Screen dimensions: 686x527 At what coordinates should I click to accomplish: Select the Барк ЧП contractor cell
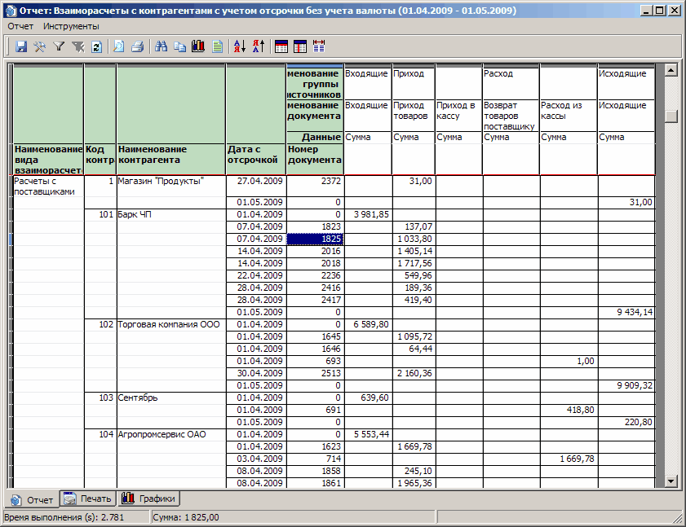(171, 214)
